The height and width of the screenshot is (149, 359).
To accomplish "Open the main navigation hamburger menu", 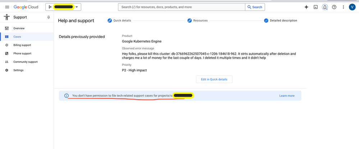I will [7, 7].
